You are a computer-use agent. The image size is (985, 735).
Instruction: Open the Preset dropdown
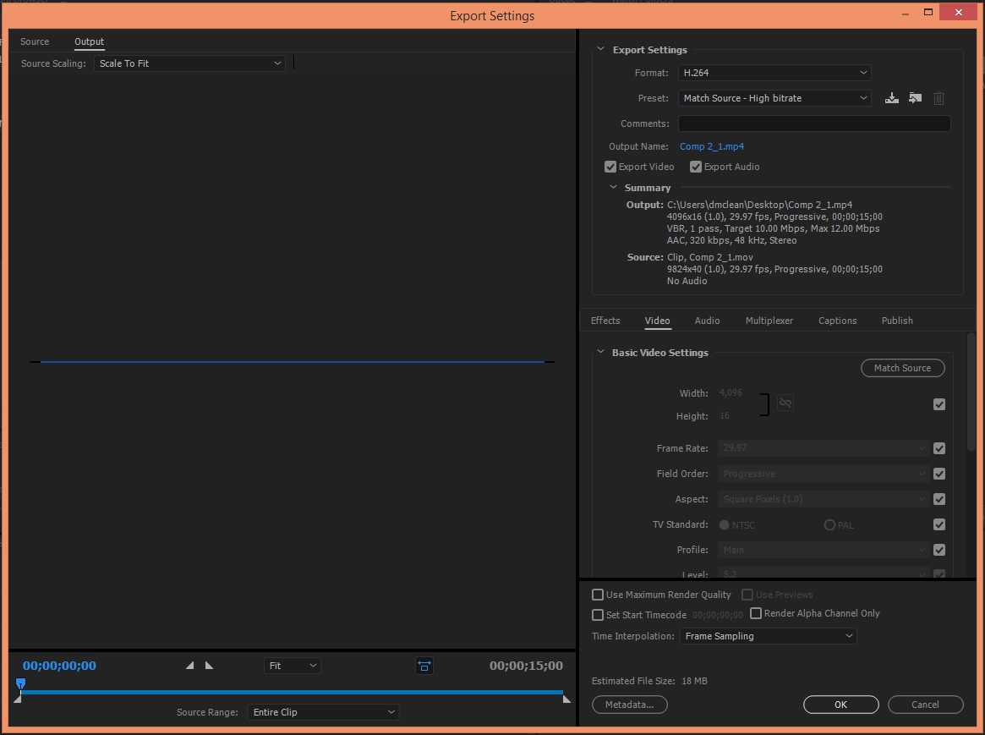[774, 98]
